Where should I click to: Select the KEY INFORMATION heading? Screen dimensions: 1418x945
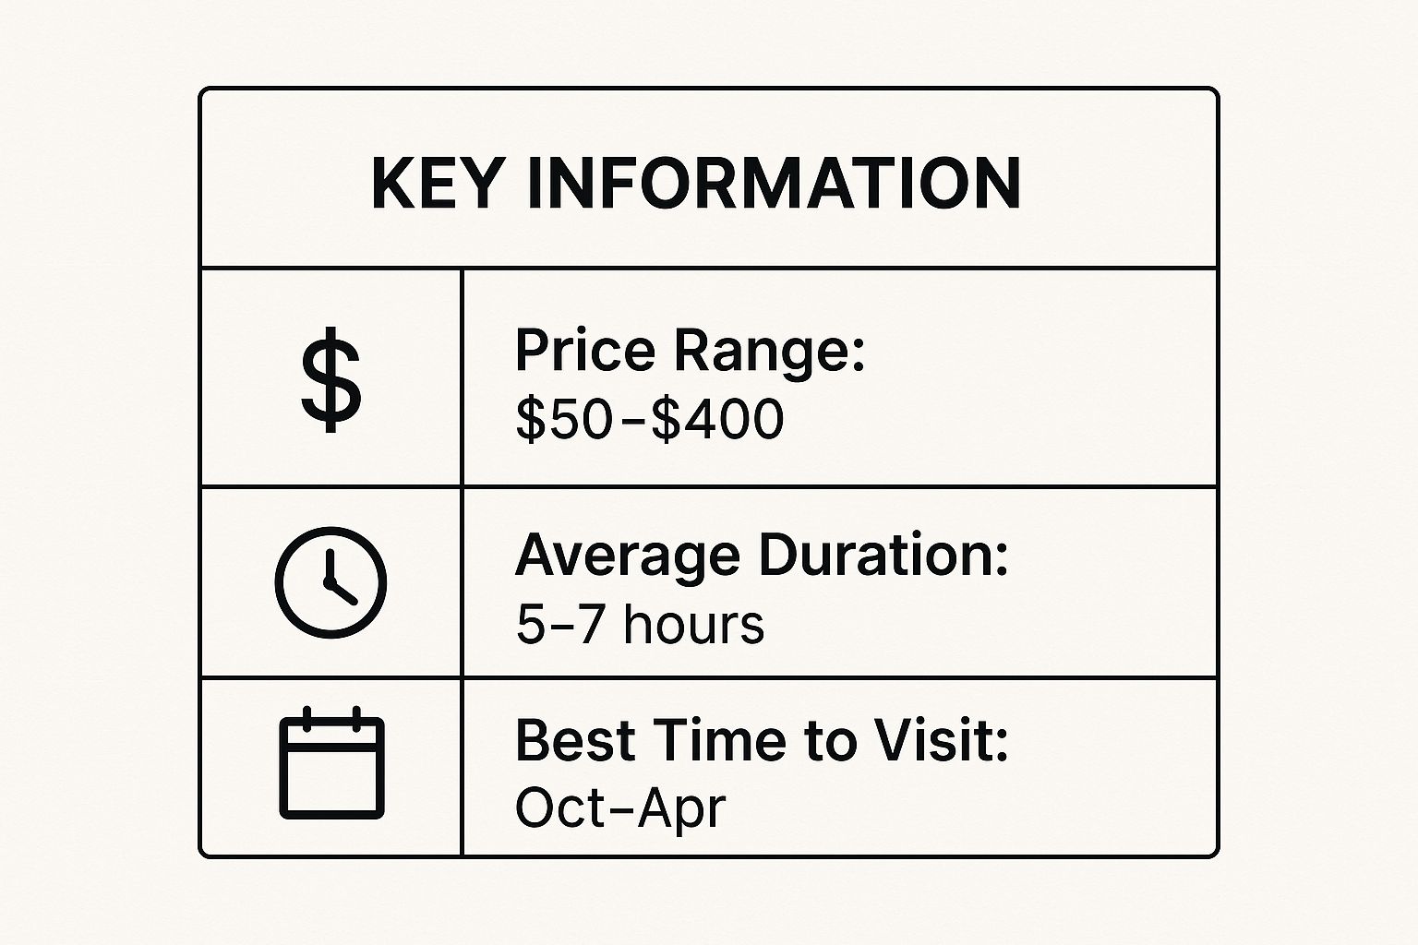pos(695,183)
